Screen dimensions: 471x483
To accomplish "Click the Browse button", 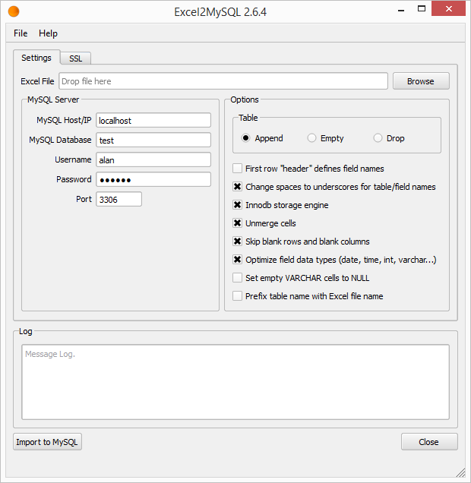I will pyautogui.click(x=421, y=81).
